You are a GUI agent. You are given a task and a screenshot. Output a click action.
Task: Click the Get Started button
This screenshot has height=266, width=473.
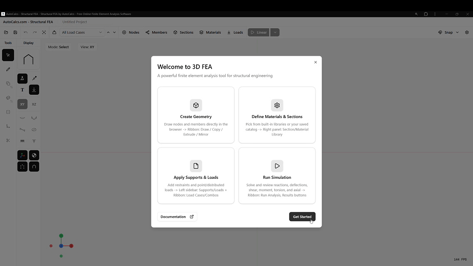(x=302, y=217)
